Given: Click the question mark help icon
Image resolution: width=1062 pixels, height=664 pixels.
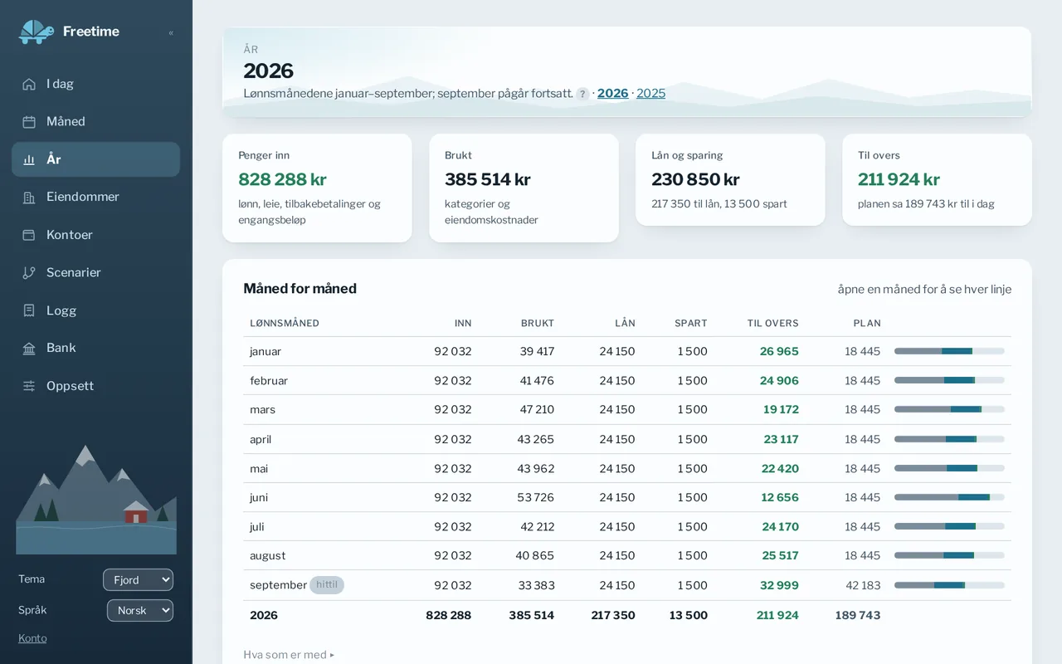Looking at the screenshot, I should point(582,94).
